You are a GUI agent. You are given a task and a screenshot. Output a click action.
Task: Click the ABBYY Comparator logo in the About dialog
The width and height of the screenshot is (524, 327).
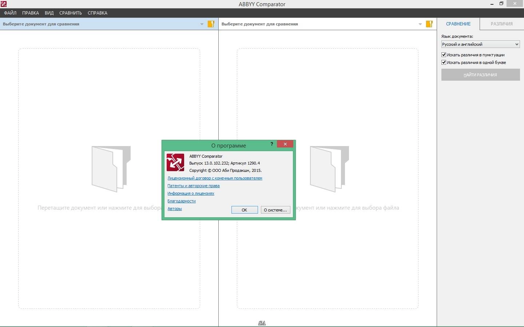click(x=175, y=162)
